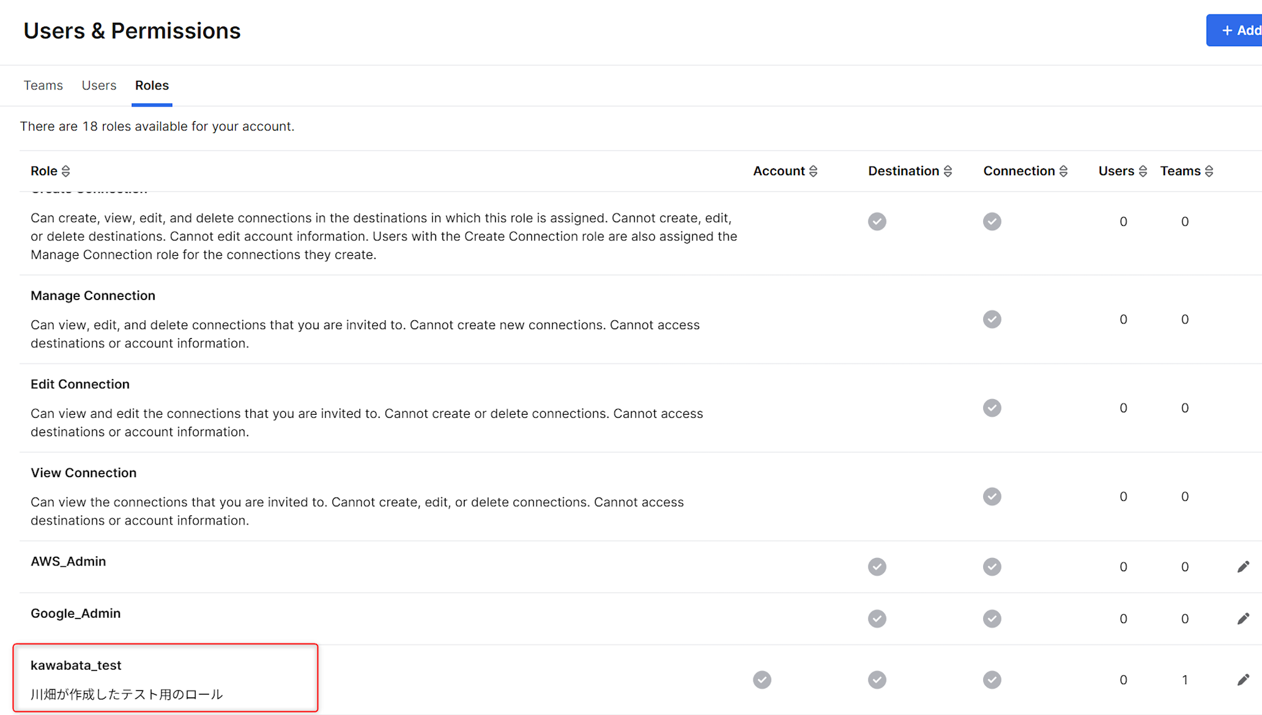Click the View Connection row's Connection checkmark

pos(991,496)
